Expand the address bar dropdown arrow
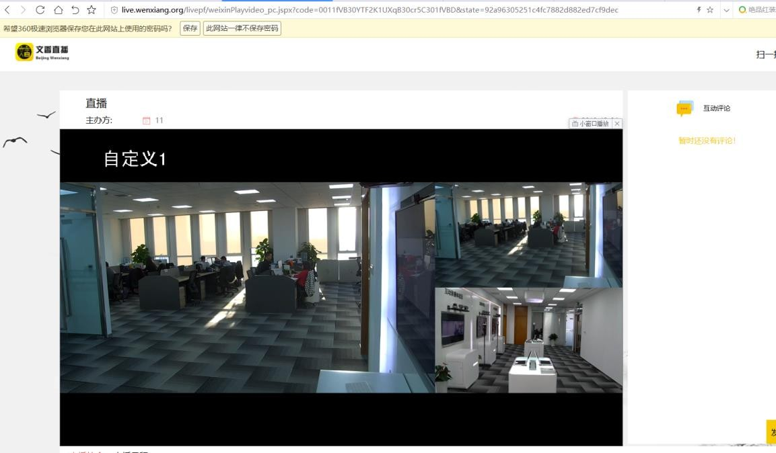The height and width of the screenshot is (453, 776). (726, 10)
